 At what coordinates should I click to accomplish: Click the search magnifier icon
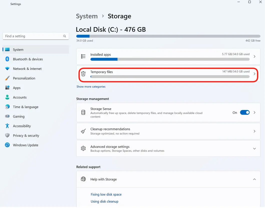(x=65, y=36)
